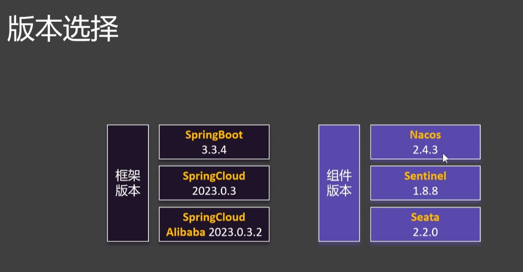Viewport: 523px width, 272px height.
Task: Click 版本 under 框架 in dark box
Action: pos(128,191)
